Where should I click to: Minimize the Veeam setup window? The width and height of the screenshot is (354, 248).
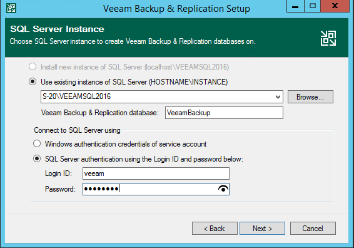pyautogui.click(x=295, y=6)
